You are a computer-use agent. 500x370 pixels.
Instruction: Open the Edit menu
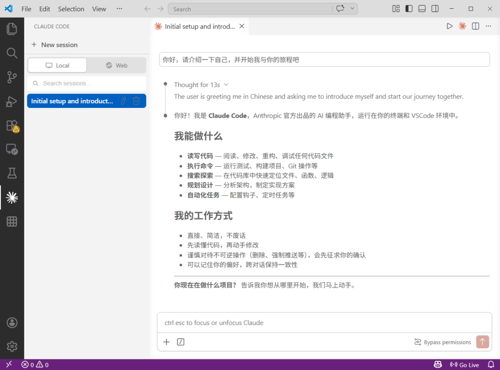(44, 9)
